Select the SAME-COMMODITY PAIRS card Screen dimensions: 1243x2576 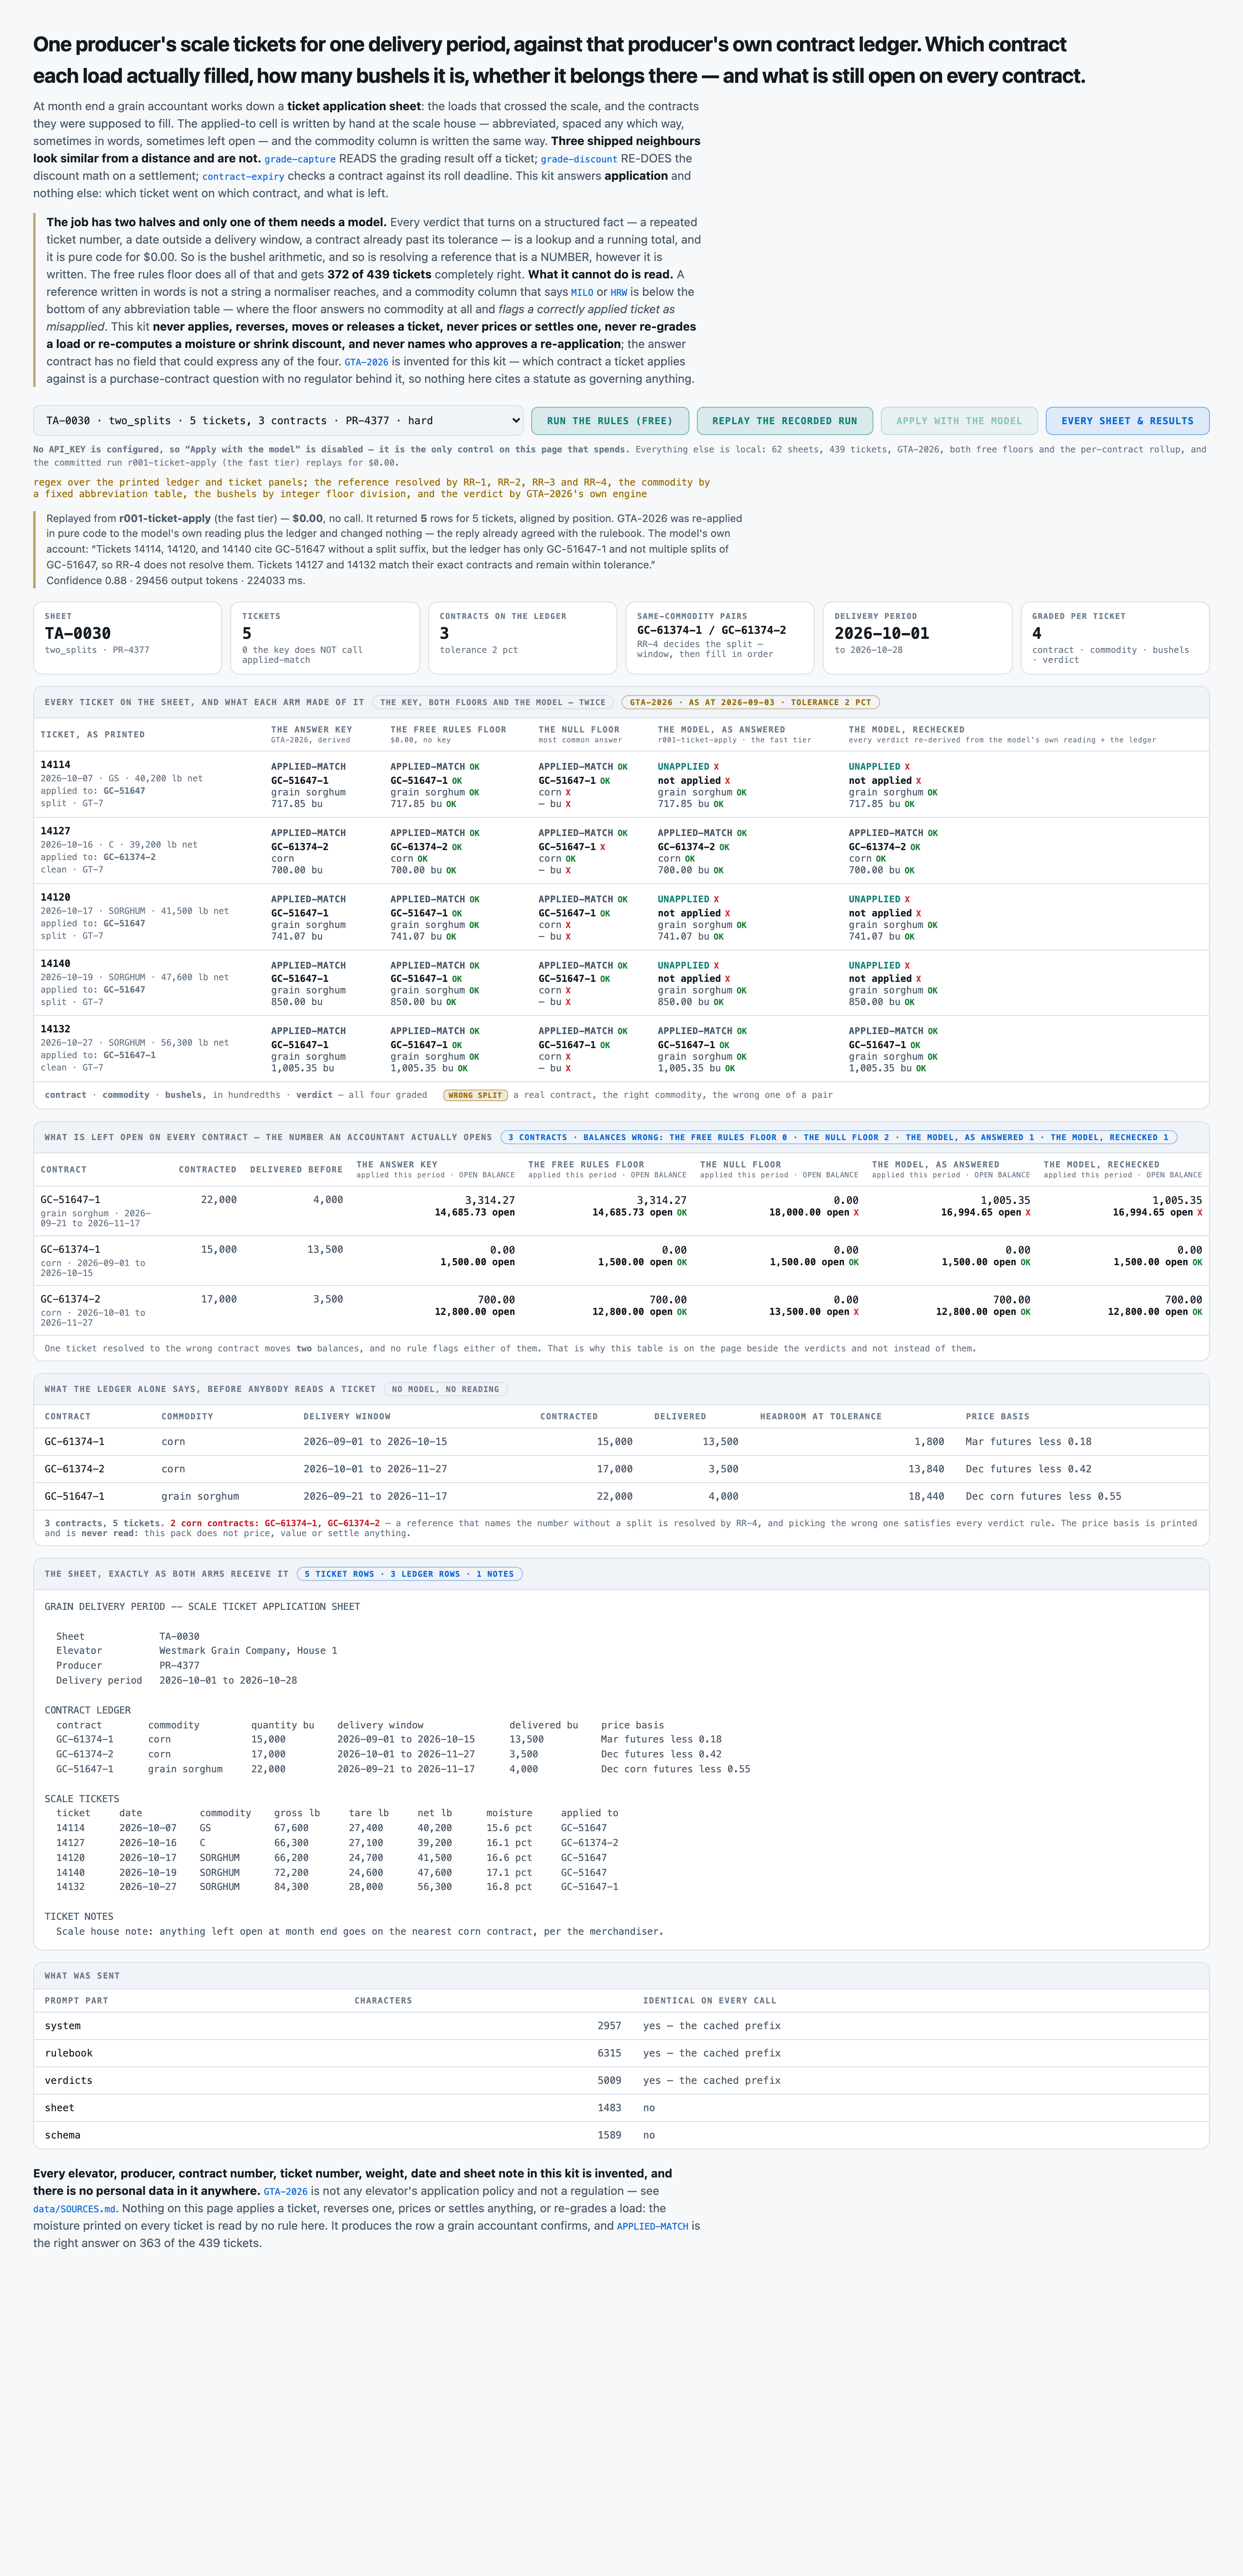click(720, 638)
